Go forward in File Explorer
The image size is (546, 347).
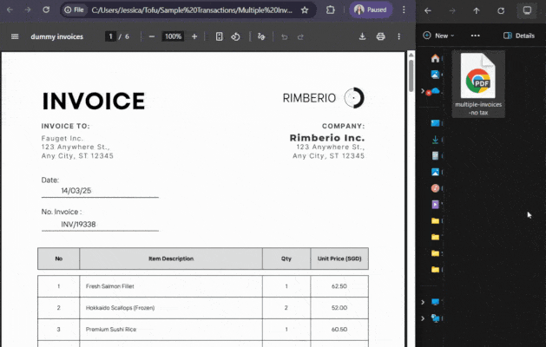pyautogui.click(x=452, y=10)
